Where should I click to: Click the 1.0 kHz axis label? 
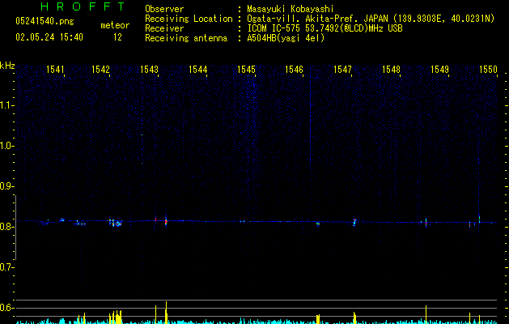[6, 146]
